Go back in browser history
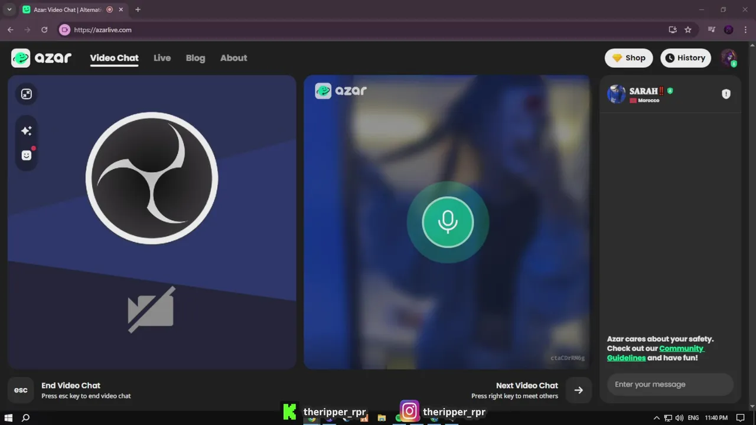The width and height of the screenshot is (756, 425). pyautogui.click(x=11, y=30)
